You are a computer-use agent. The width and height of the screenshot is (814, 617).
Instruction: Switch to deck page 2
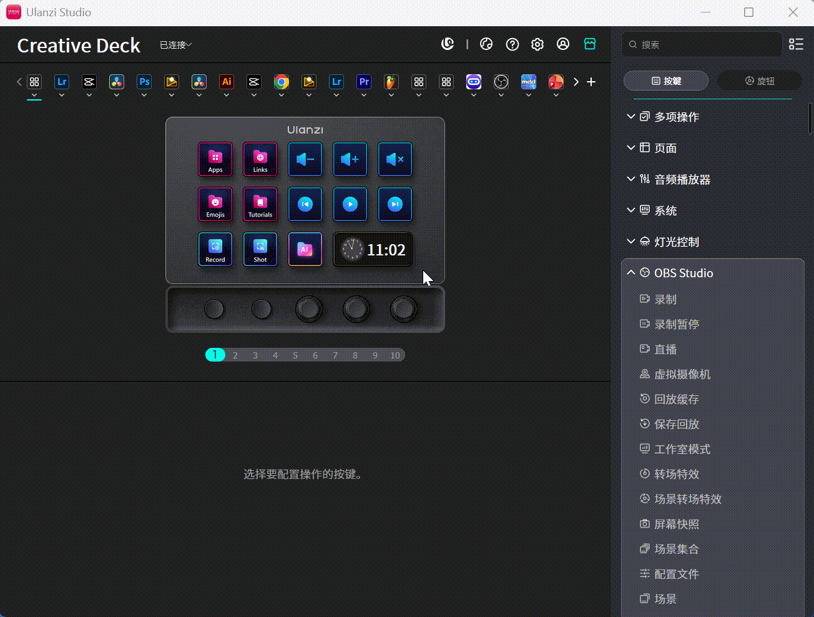[235, 355]
